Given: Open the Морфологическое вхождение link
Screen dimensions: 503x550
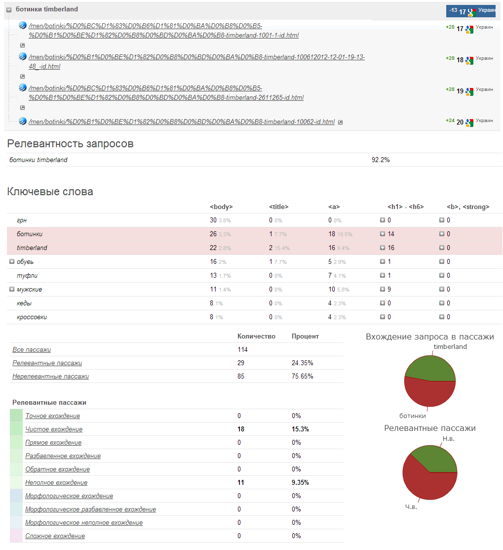Looking at the screenshot, I should coord(69,496).
